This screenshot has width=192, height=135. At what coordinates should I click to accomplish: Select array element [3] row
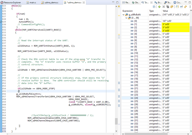(155, 31)
